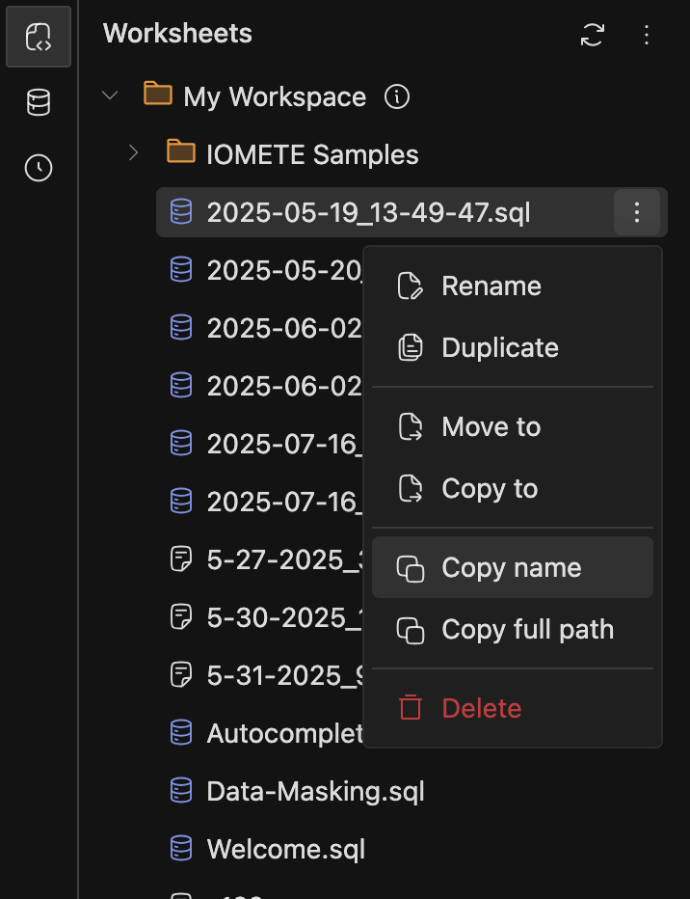
Task: Click the worksheet icon beside Welcome.sql
Action: (181, 849)
